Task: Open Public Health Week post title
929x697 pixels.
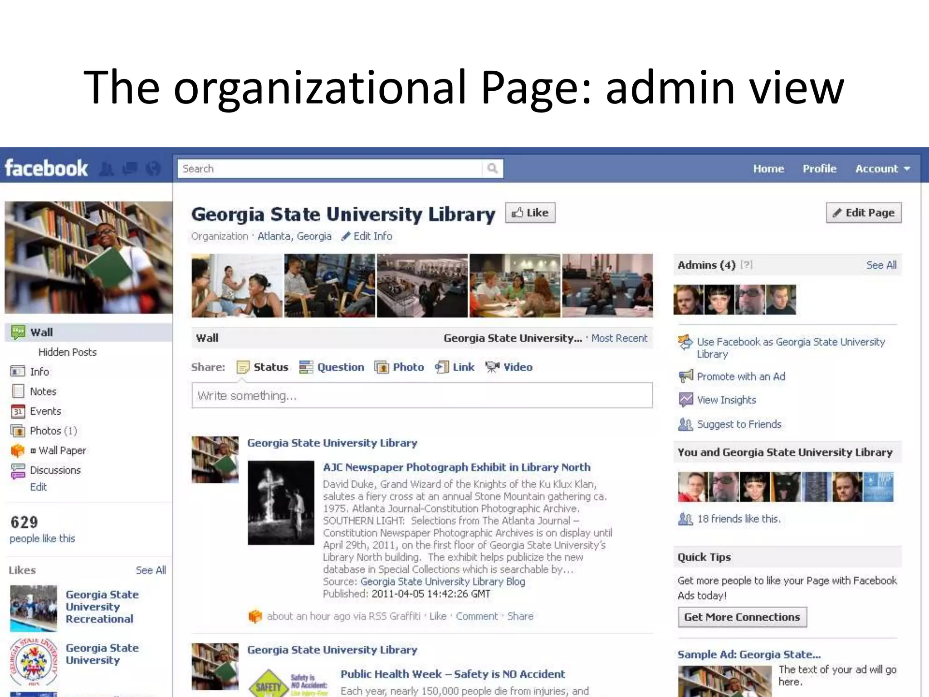Action: coord(453,674)
